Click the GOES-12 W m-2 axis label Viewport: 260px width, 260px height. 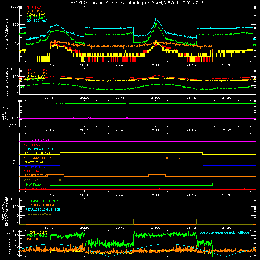(5, 113)
